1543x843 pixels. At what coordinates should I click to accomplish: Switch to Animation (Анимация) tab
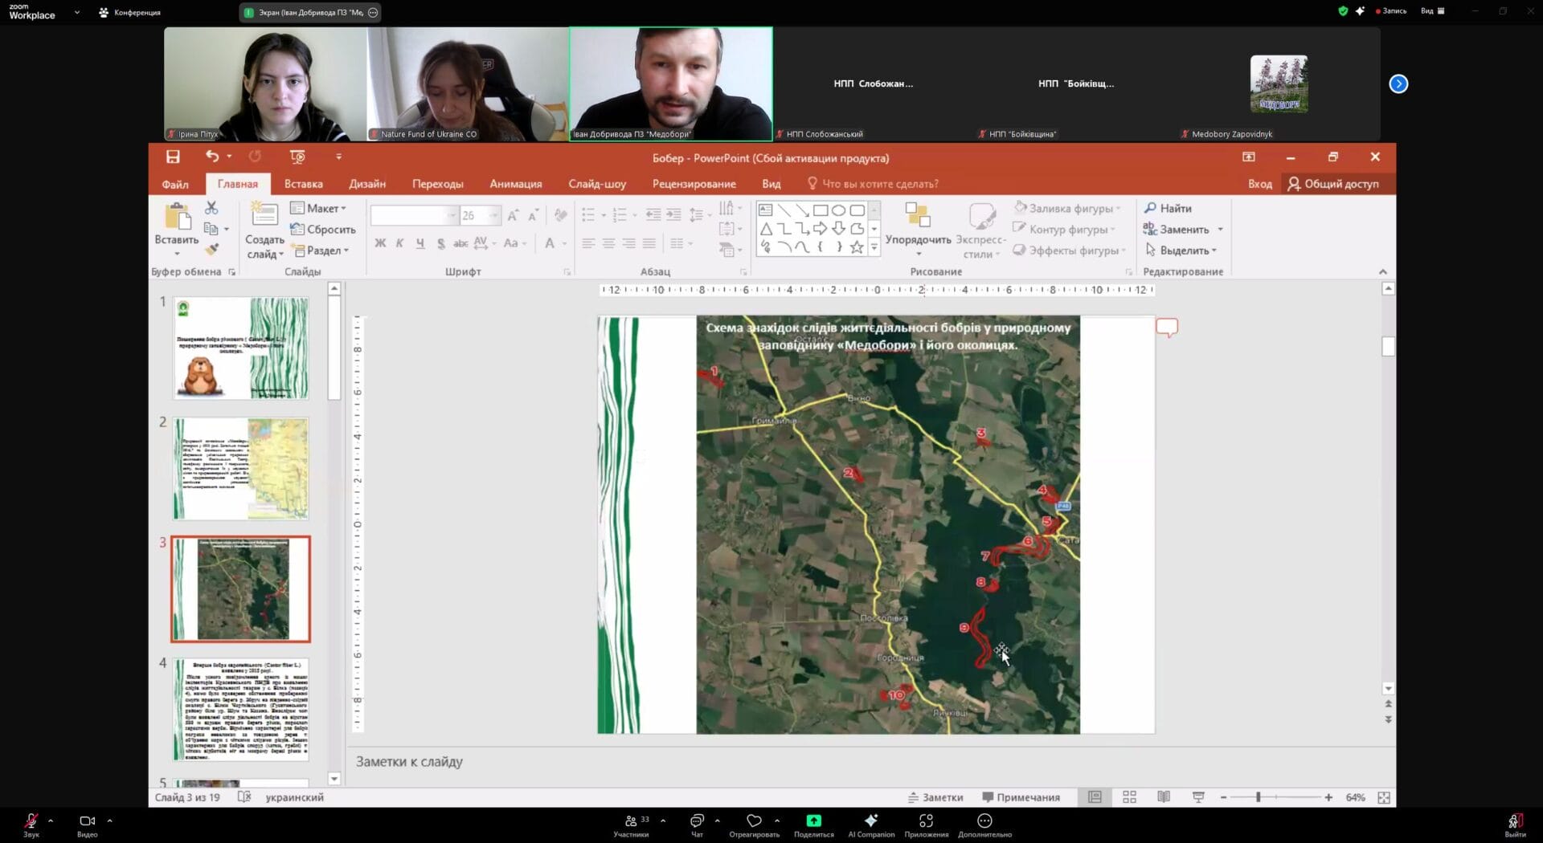coord(515,184)
